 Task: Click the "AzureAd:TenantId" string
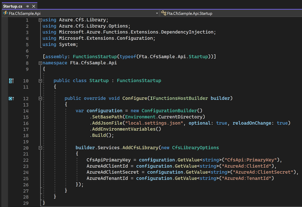tap(246, 178)
